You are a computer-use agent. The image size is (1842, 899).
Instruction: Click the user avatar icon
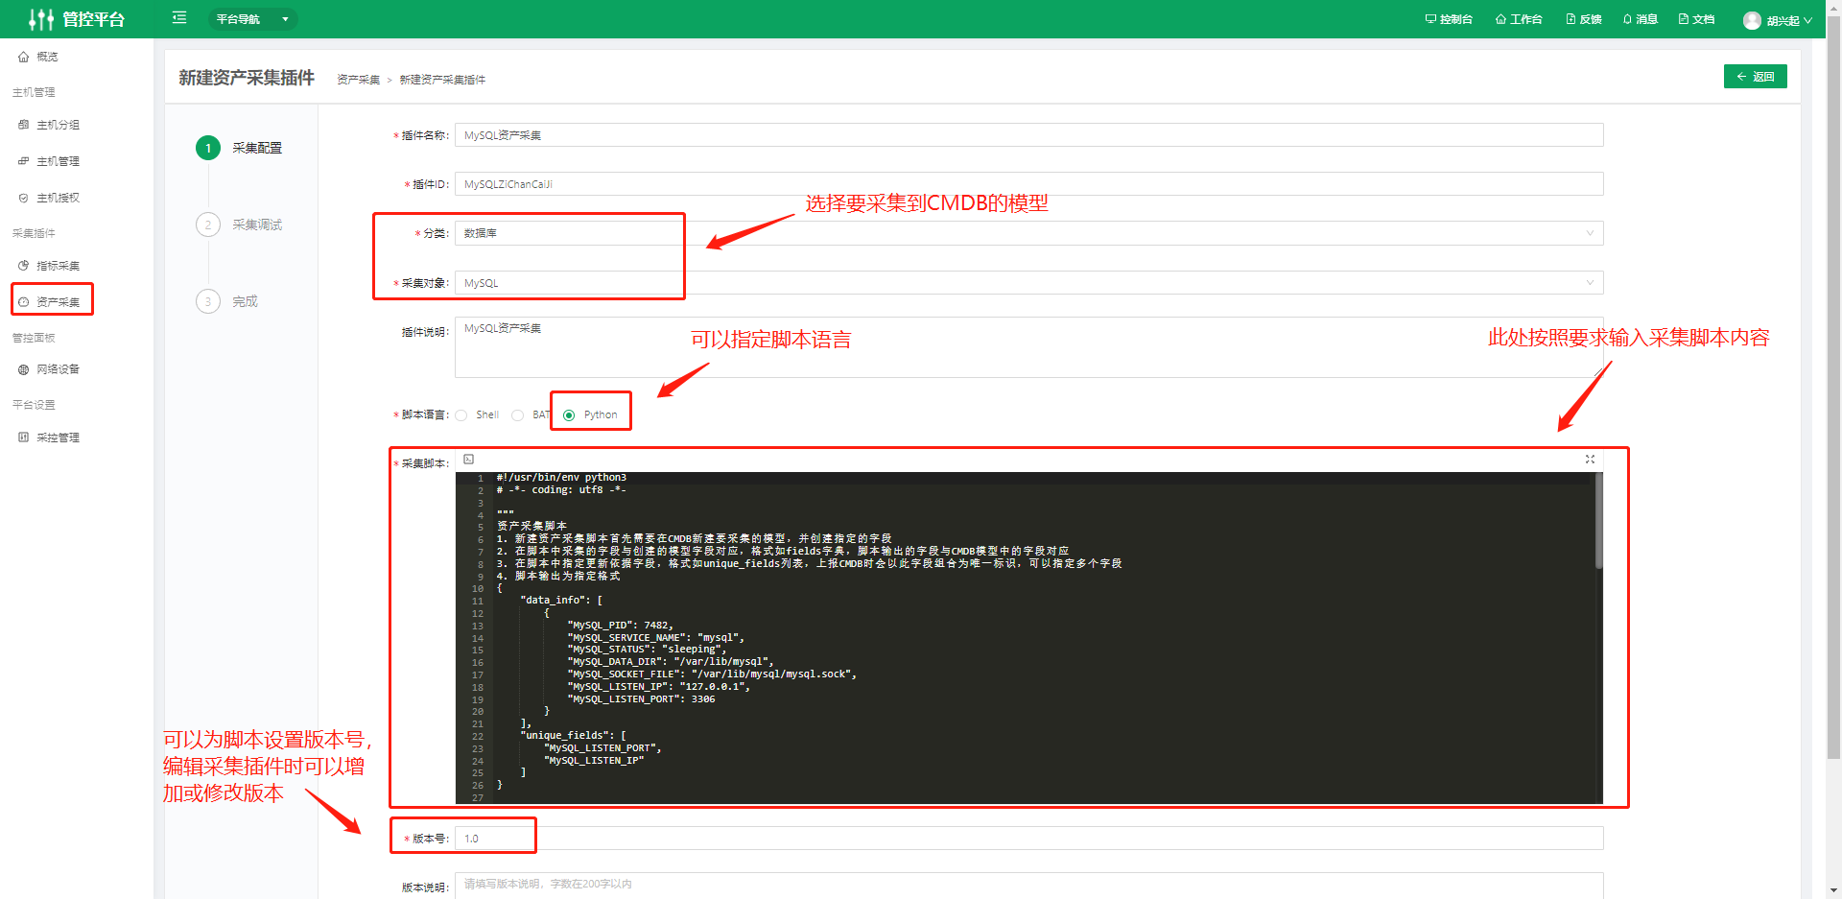point(1752,20)
